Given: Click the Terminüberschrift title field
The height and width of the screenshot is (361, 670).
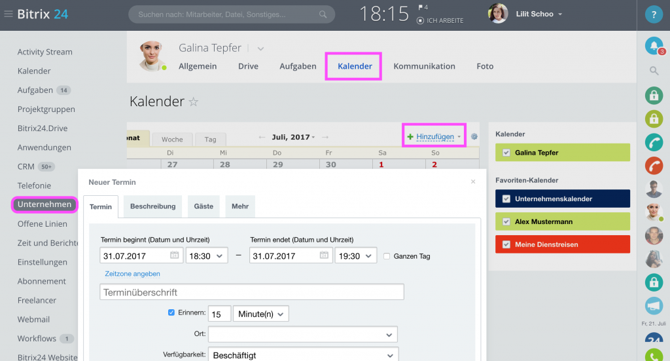Looking at the screenshot, I should 252,292.
